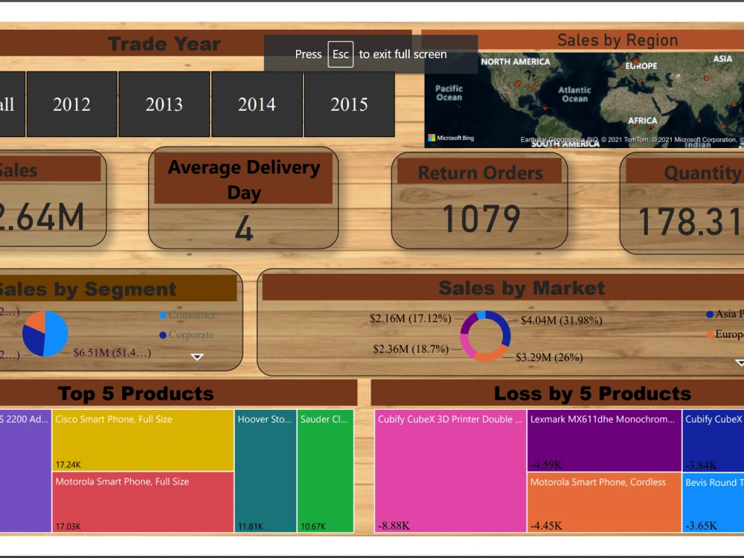Click the Average Delivery Day card title
This screenshot has width=744, height=558.
point(244,180)
